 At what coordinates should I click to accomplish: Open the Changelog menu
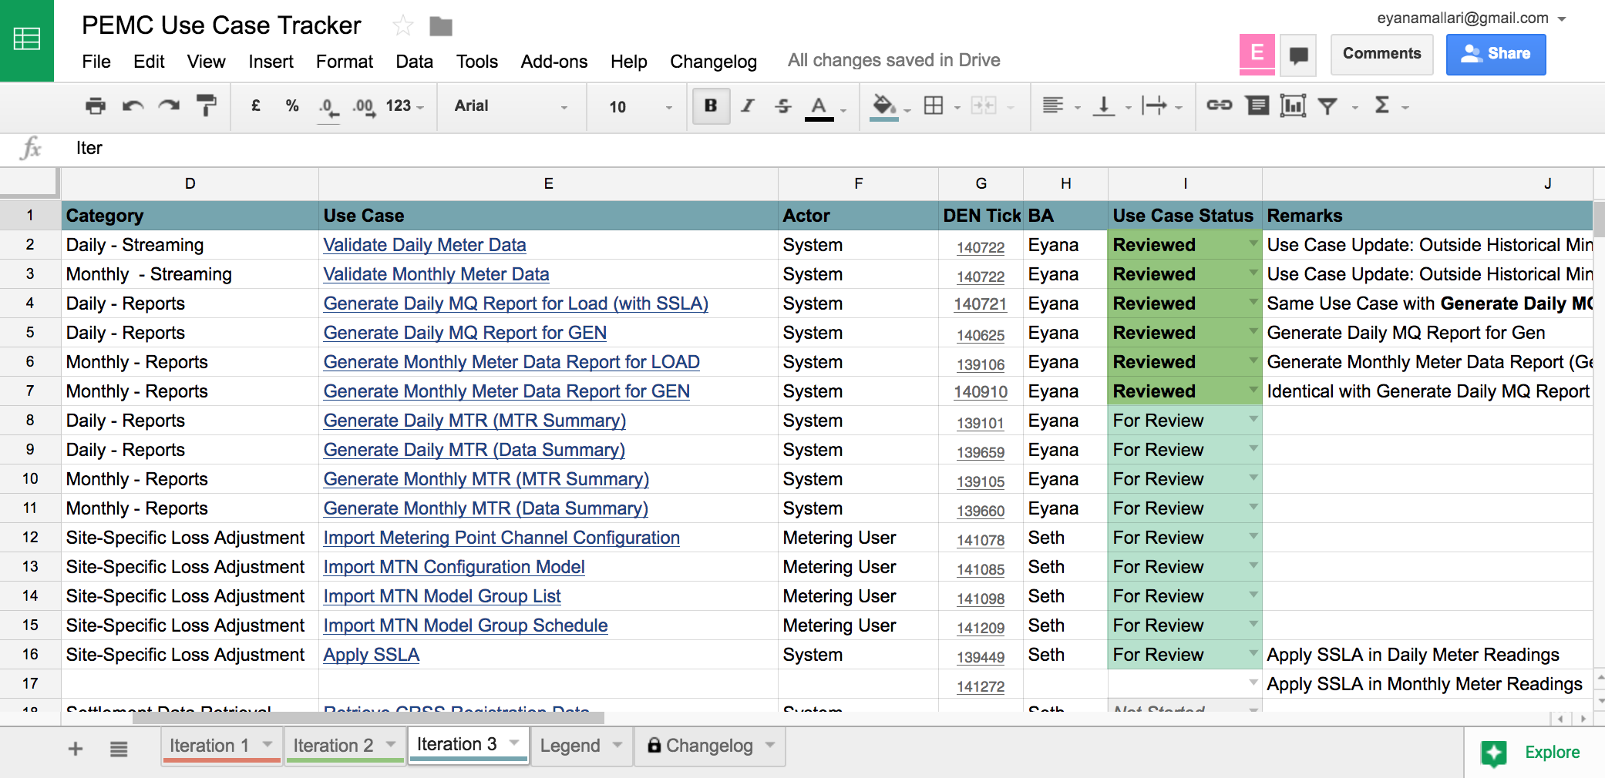click(x=713, y=62)
